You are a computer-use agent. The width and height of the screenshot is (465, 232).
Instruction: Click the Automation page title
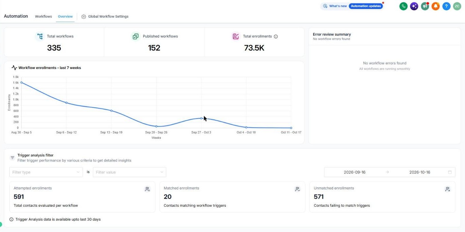pyautogui.click(x=16, y=16)
